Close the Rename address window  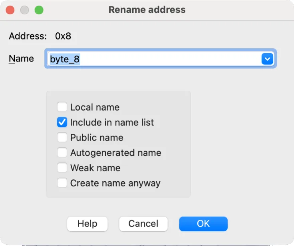click(x=10, y=10)
